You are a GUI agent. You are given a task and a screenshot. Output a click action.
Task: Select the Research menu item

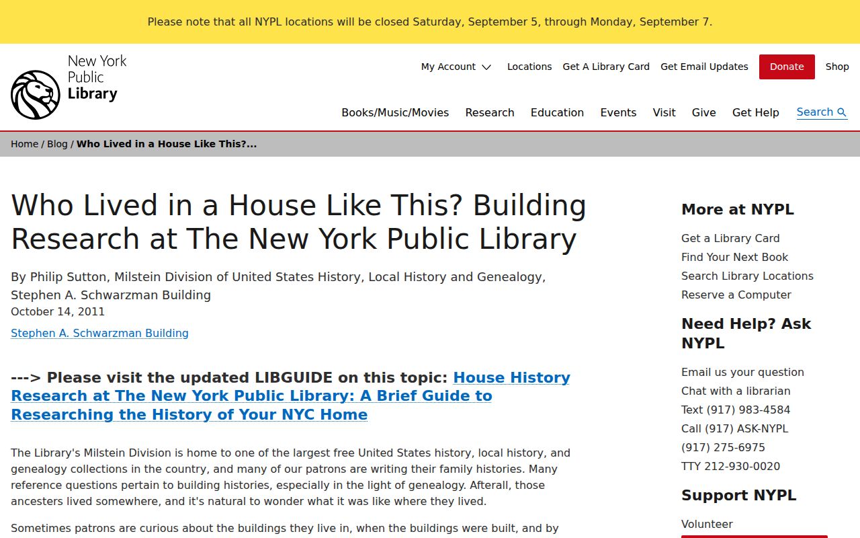click(490, 112)
